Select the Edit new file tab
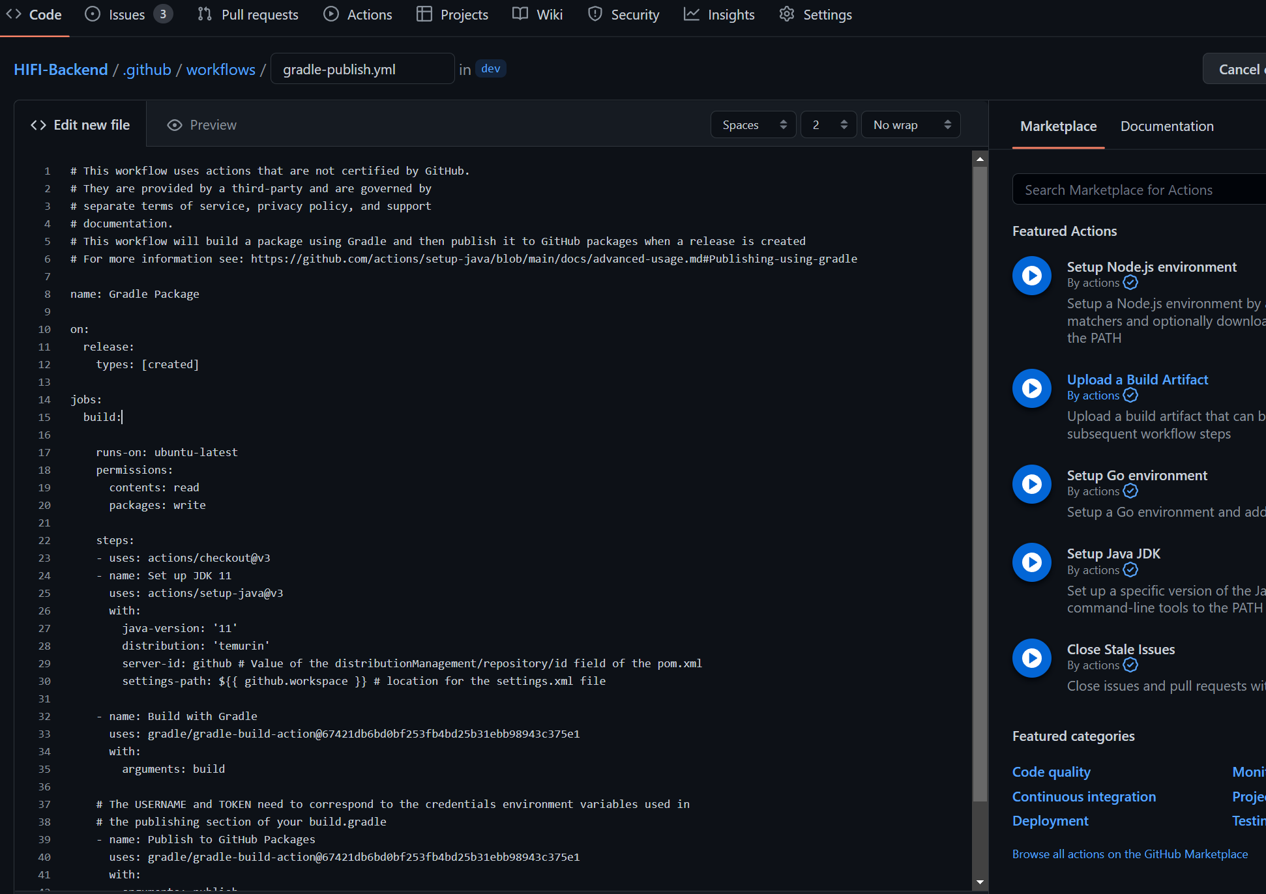 [80, 125]
